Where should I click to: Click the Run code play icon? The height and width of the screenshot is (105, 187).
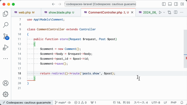[160, 12]
